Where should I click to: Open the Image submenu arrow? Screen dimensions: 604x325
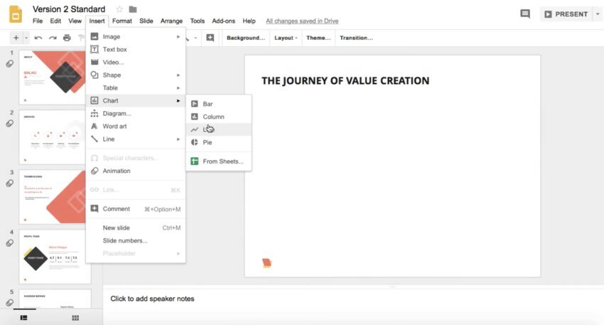tap(178, 36)
